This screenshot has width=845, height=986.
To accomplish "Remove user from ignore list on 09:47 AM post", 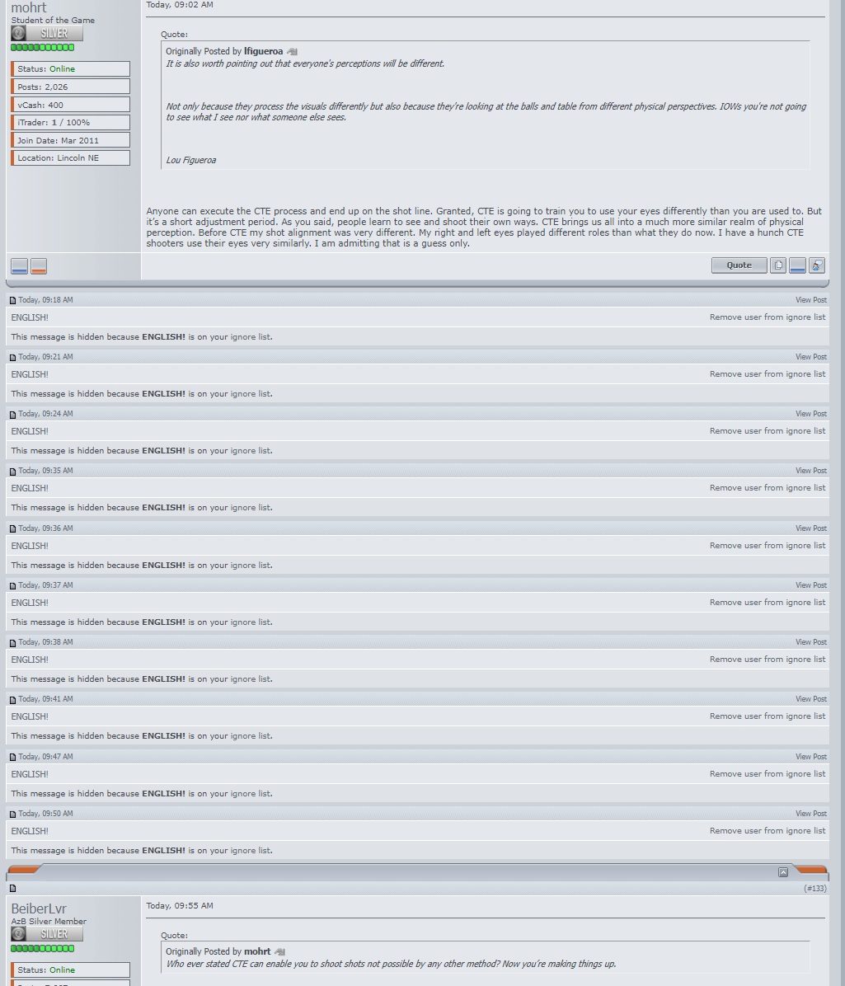I will coord(768,774).
